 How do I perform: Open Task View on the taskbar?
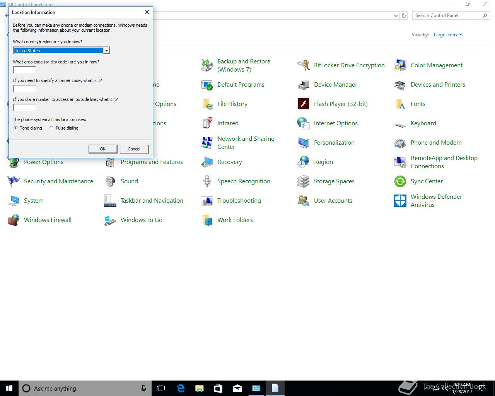point(161,388)
